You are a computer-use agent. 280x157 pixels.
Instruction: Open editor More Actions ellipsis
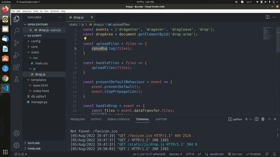(274, 17)
